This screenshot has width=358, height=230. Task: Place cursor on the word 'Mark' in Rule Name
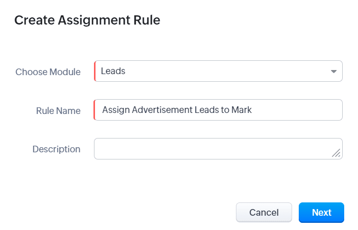(x=242, y=110)
